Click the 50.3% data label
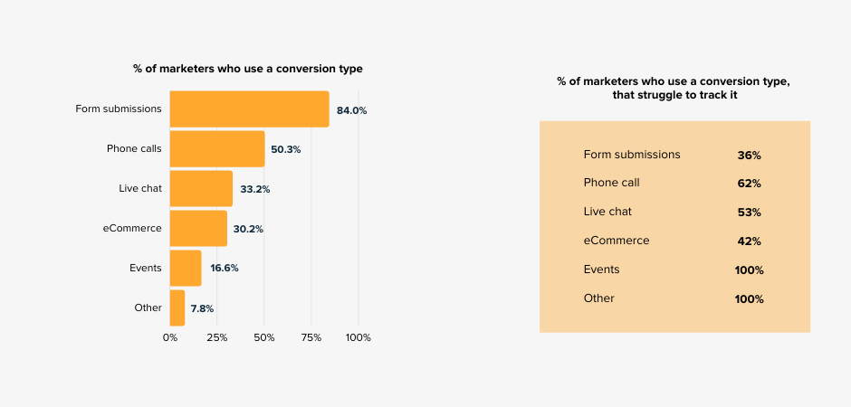 click(x=285, y=149)
